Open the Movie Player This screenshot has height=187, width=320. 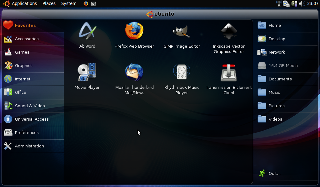pos(87,76)
